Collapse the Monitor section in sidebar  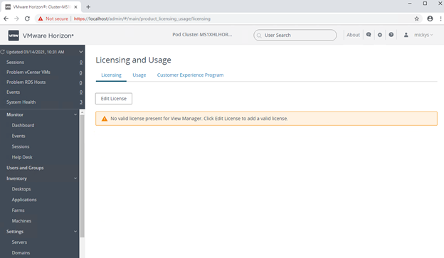pos(75,114)
